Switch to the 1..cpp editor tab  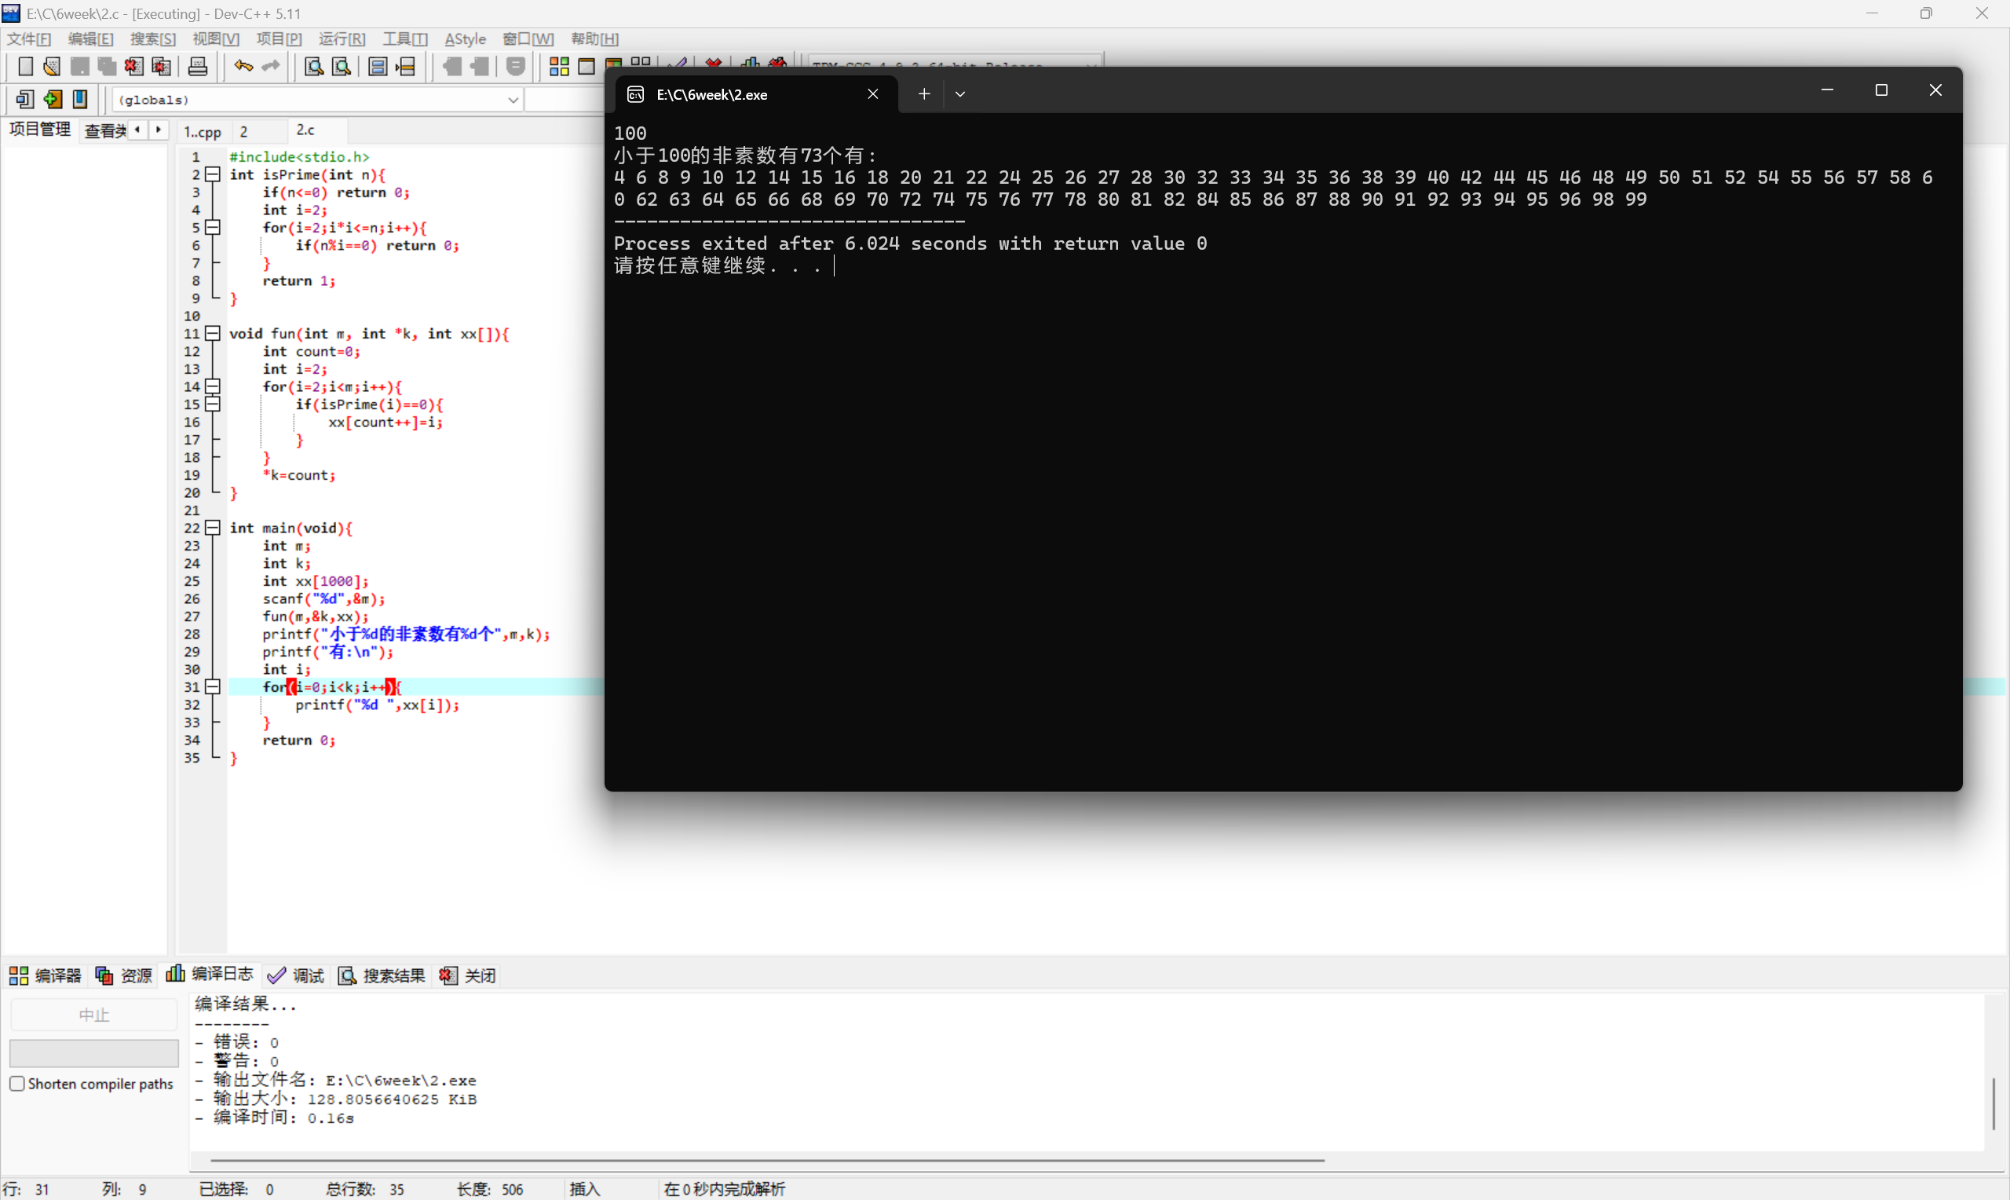click(x=202, y=131)
